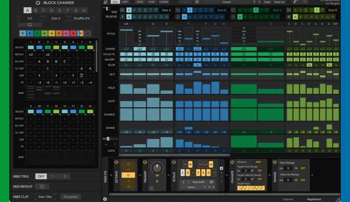The height and width of the screenshot is (202, 350).
Task: Click the Chance 100 value field
Action: click(258, 162)
